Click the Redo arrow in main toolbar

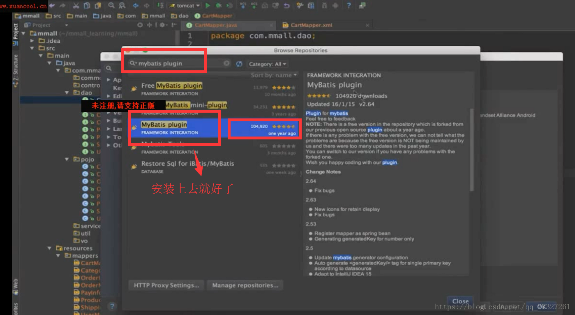(x=62, y=6)
